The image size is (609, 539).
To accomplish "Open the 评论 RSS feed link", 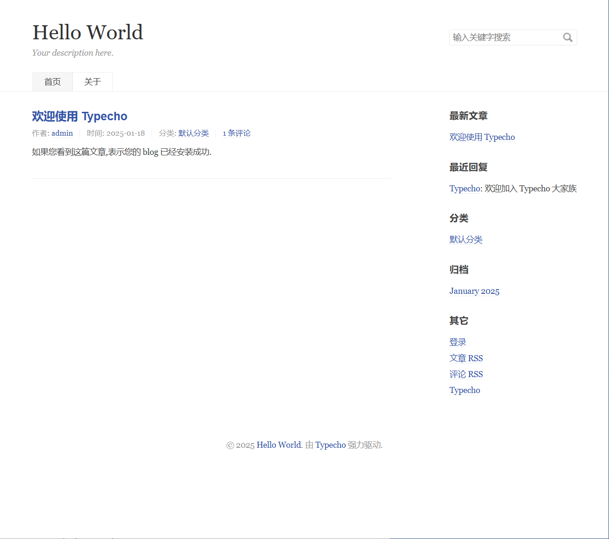I will [466, 374].
